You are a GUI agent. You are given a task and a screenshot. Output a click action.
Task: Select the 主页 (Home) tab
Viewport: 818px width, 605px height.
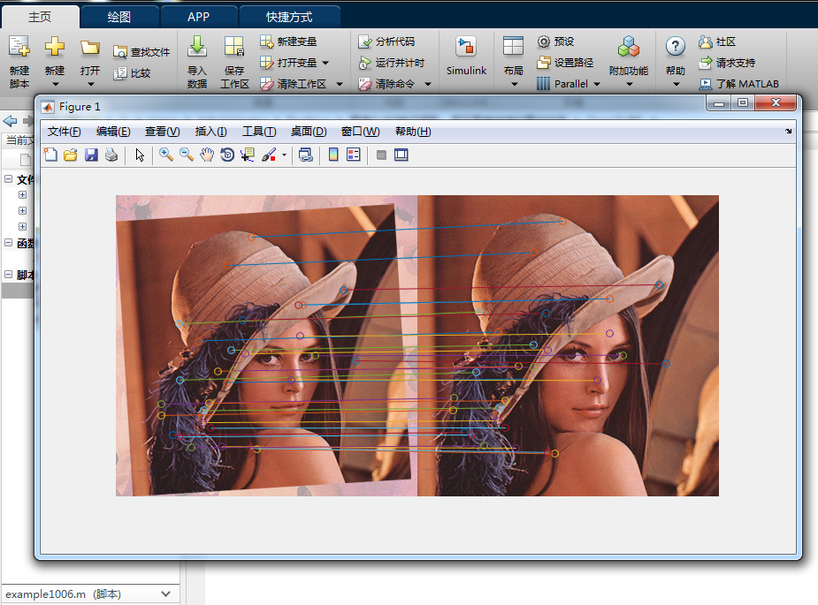click(40, 17)
